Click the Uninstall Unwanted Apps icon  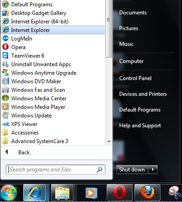tap(5, 64)
